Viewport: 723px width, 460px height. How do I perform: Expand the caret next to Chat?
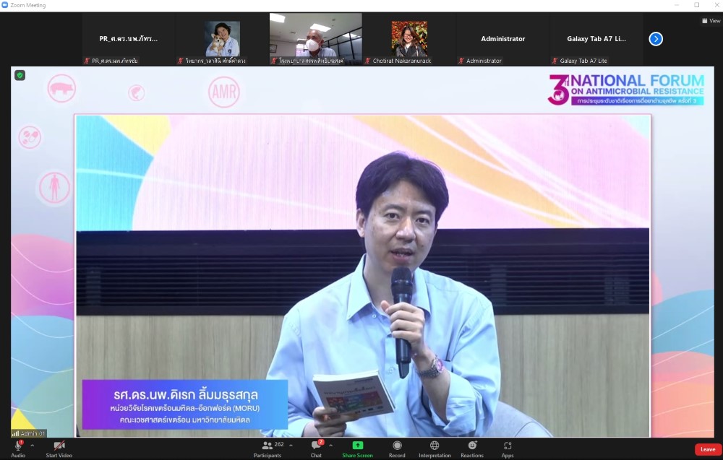pos(332,446)
